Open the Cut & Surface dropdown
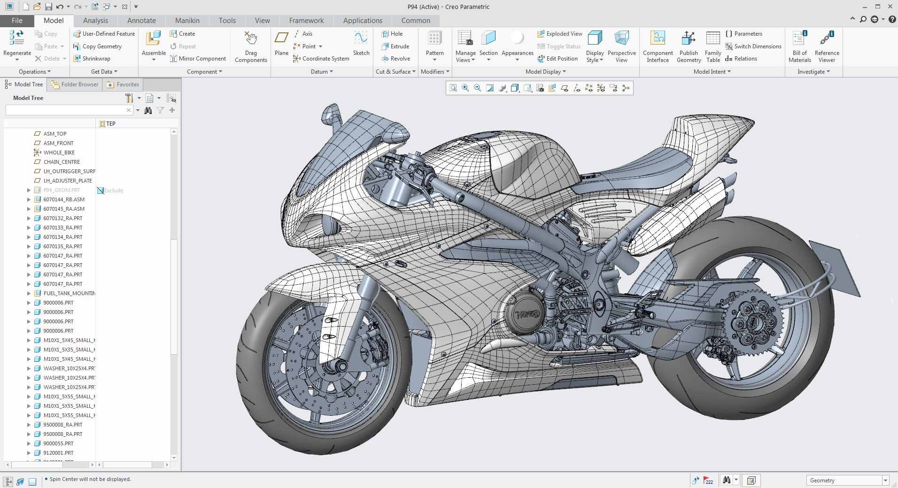The width and height of the screenshot is (898, 488). click(395, 72)
